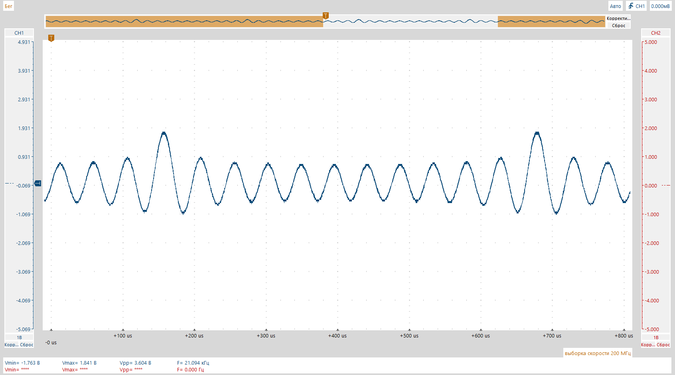This screenshot has width=675, height=375.
Task: Click the CH1 Vmax= 1.841 В measurement
Action: coord(79,363)
